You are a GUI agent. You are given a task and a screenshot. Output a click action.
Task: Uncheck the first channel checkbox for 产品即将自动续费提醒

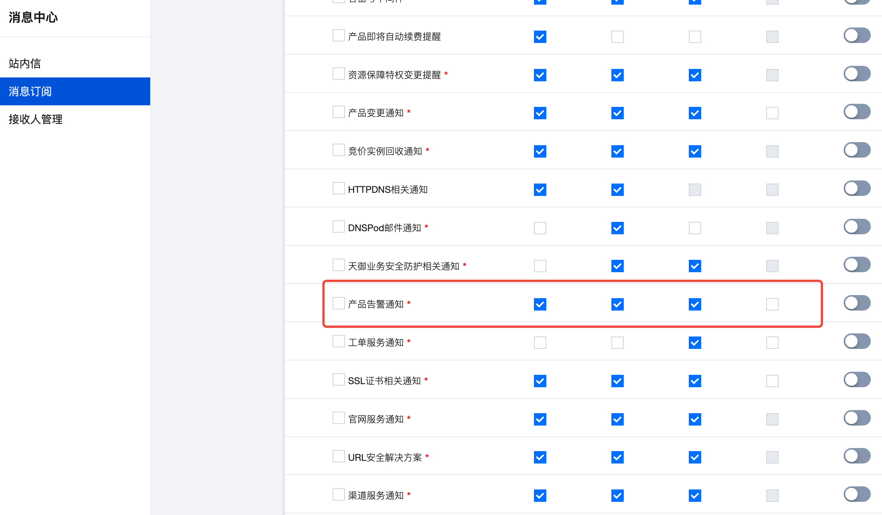[x=540, y=37]
